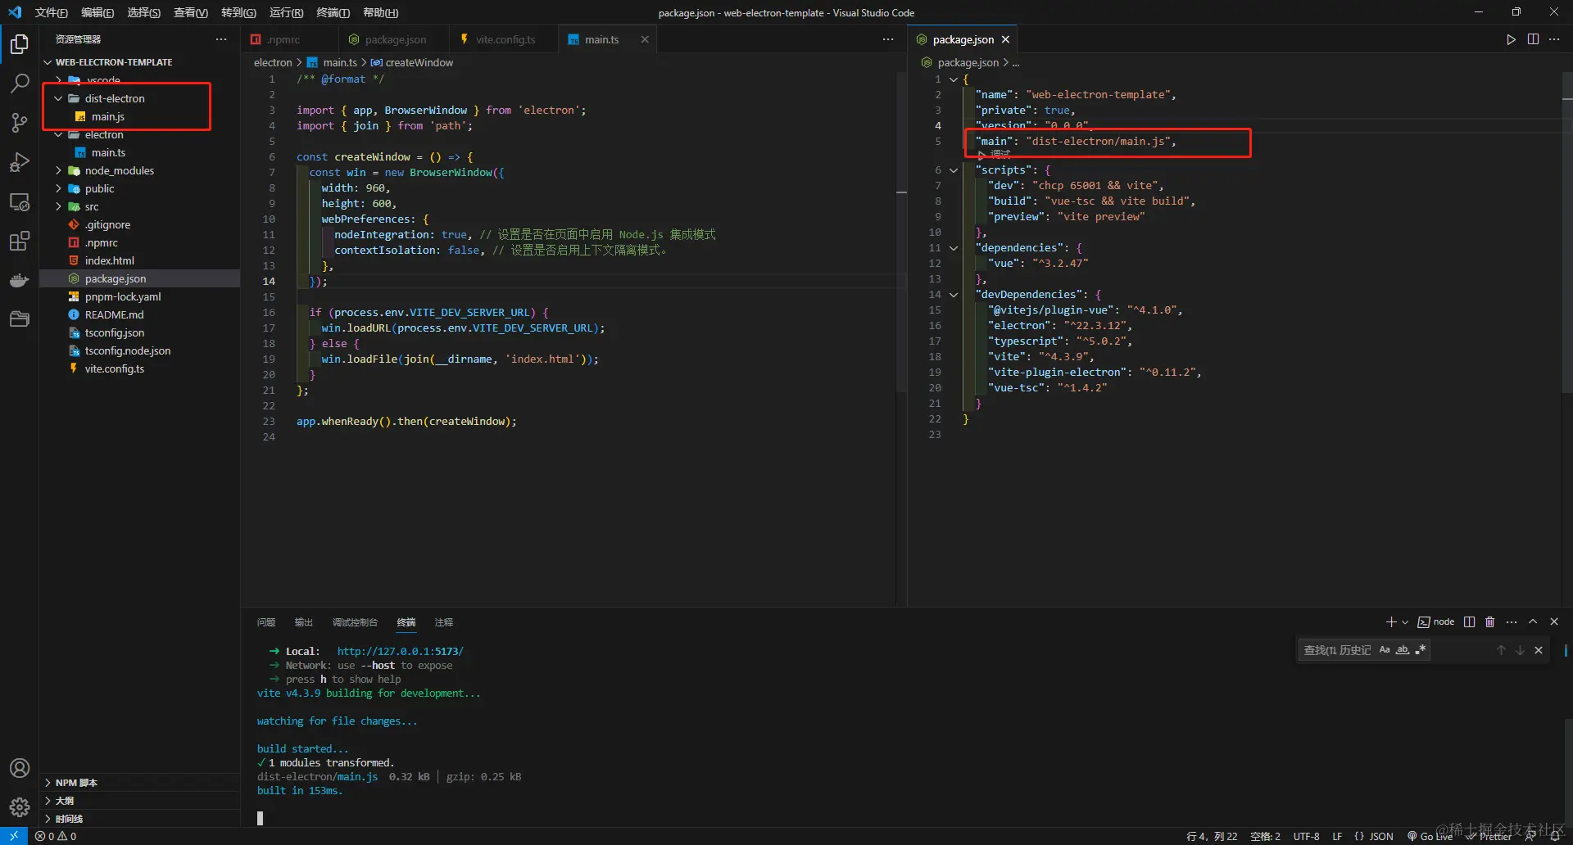Open the 终端(T) menu
The height and width of the screenshot is (845, 1573).
pyautogui.click(x=333, y=12)
